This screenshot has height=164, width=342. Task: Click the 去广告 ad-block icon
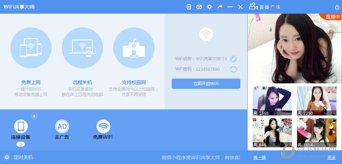62,126
